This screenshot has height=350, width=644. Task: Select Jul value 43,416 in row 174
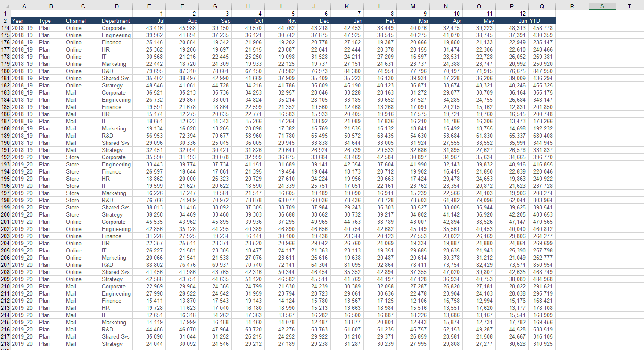149,28
